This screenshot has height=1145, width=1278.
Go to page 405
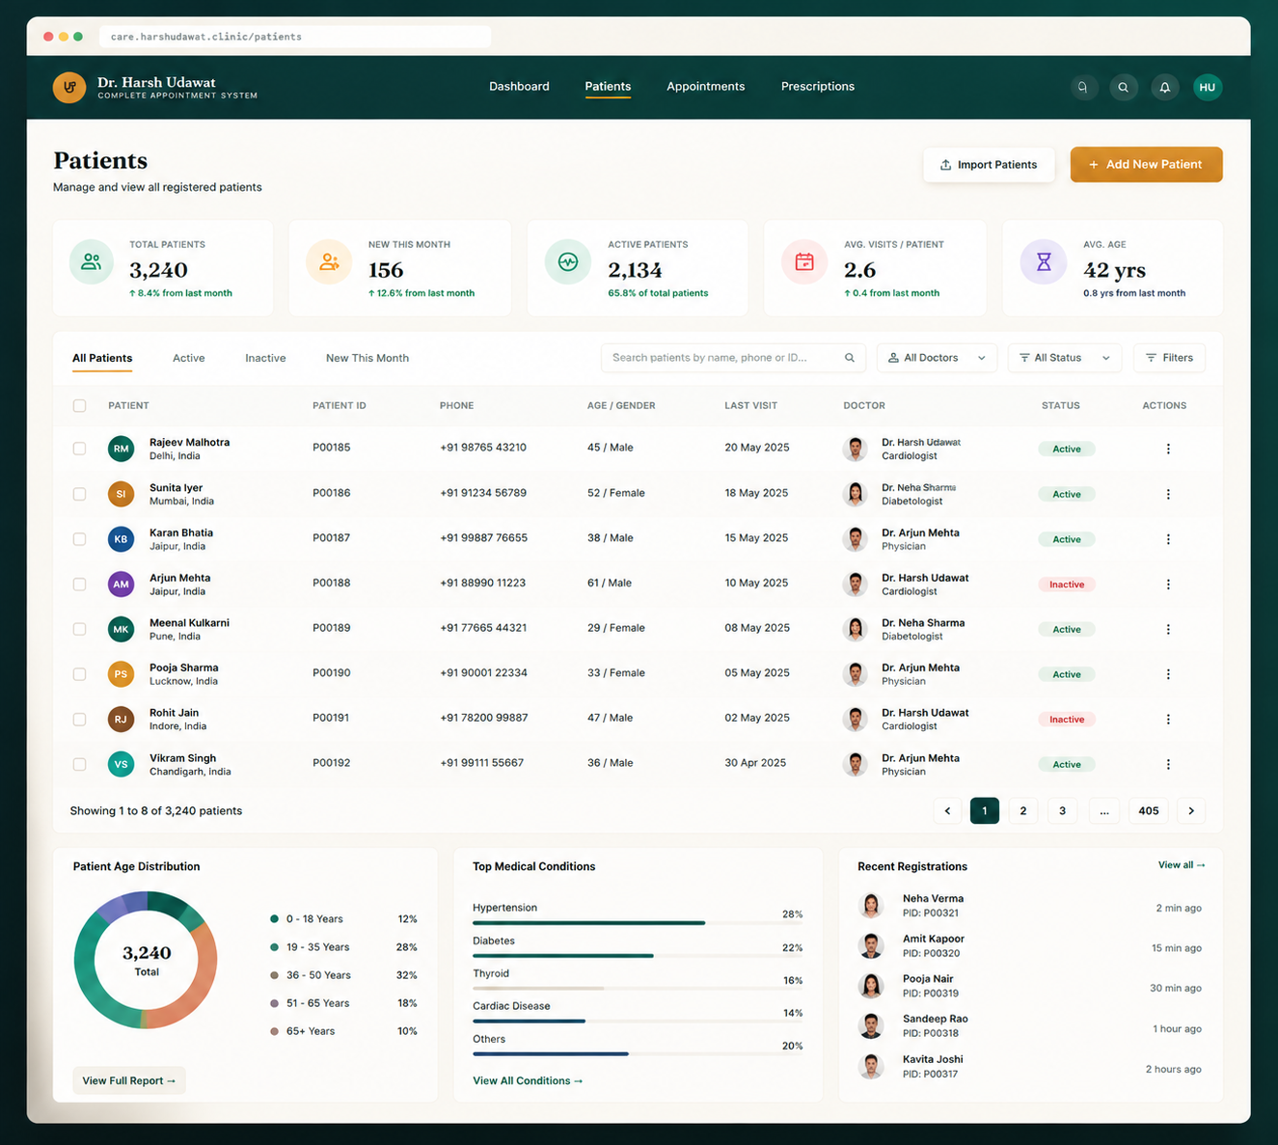[1148, 811]
